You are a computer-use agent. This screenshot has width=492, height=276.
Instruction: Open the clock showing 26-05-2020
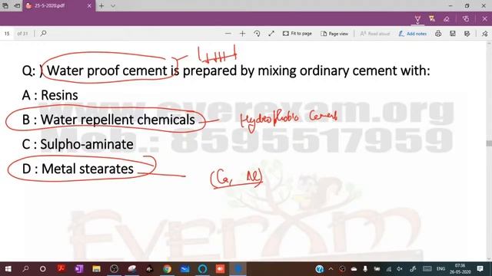tap(460, 269)
